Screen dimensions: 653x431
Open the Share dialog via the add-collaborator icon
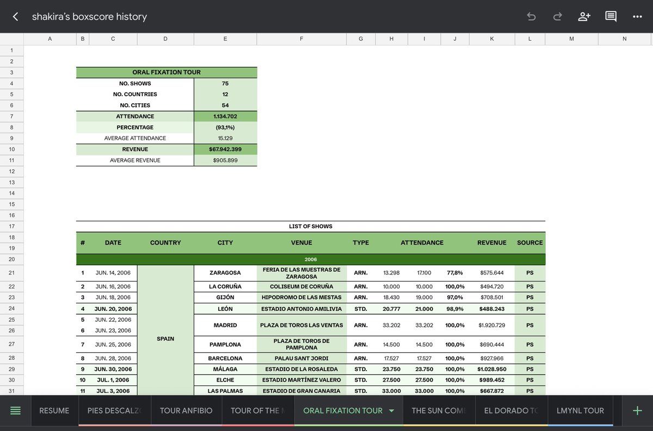(584, 16)
